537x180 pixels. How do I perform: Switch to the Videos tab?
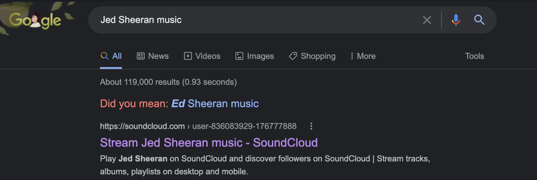pyautogui.click(x=208, y=56)
